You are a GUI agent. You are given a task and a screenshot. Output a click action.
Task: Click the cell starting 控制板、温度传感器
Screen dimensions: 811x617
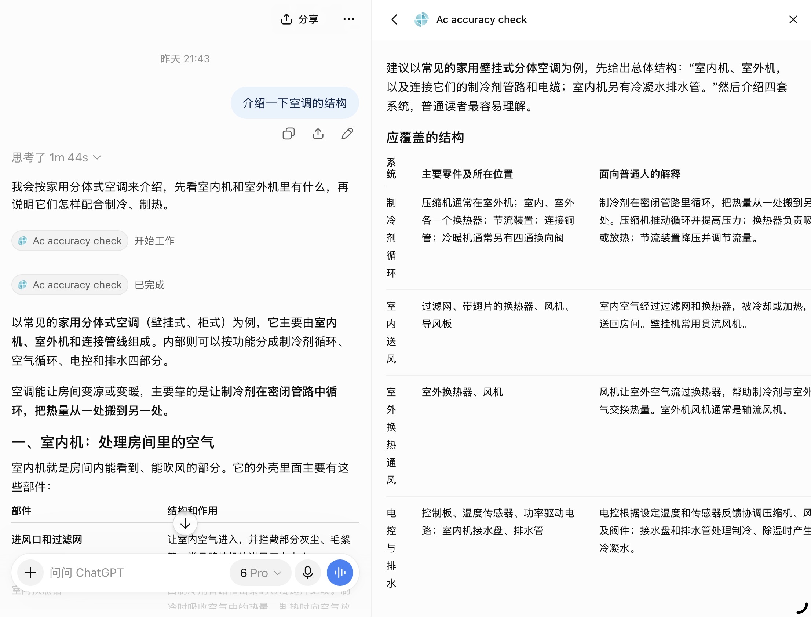498,522
